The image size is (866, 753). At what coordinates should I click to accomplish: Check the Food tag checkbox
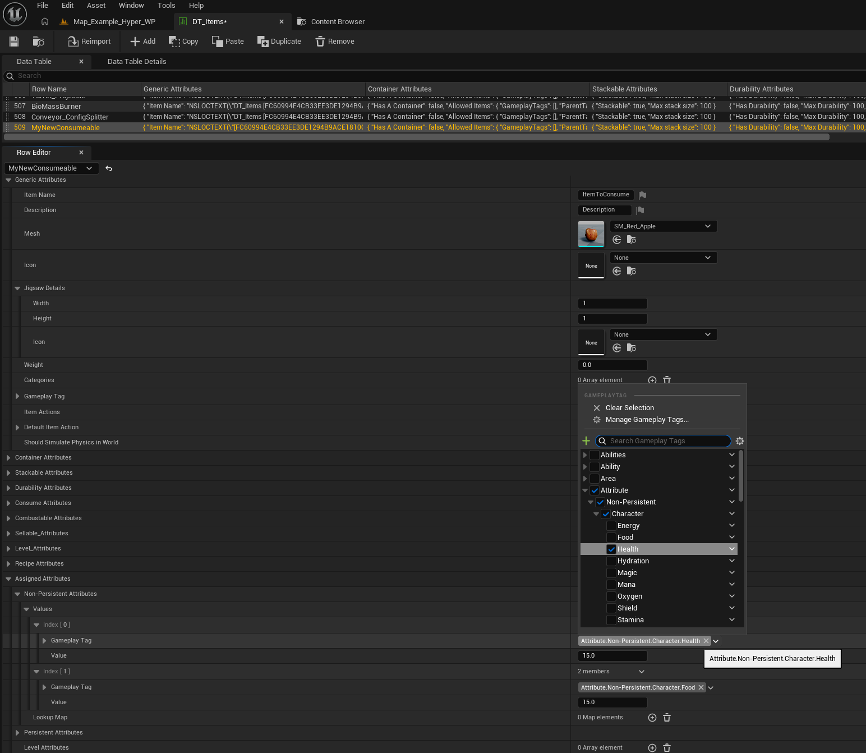(x=611, y=538)
